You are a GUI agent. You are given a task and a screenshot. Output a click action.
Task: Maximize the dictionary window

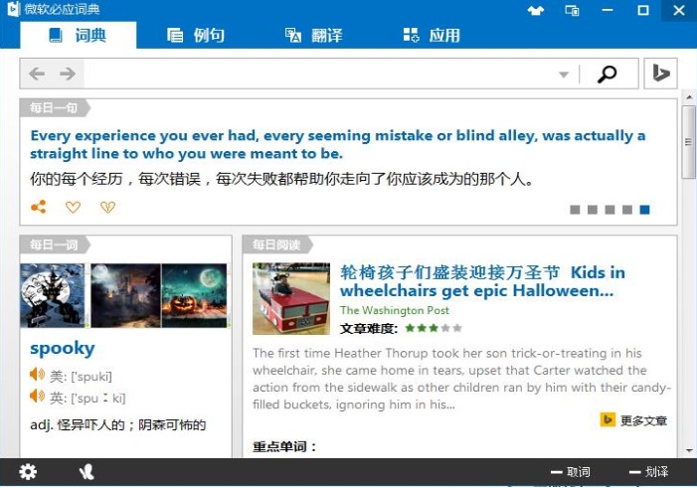(642, 10)
